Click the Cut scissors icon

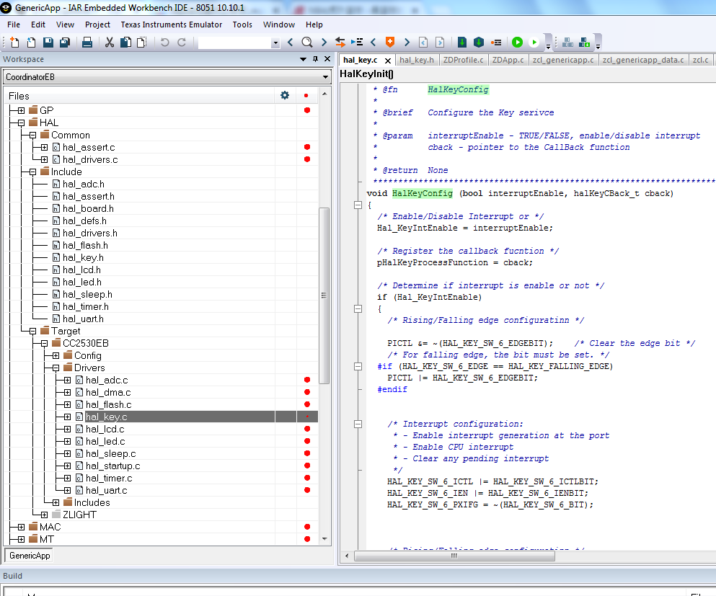tap(110, 43)
